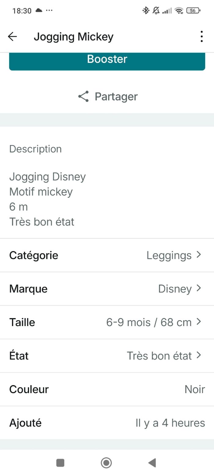Tap the back arrow icon
This screenshot has height=476, width=214.
click(13, 37)
